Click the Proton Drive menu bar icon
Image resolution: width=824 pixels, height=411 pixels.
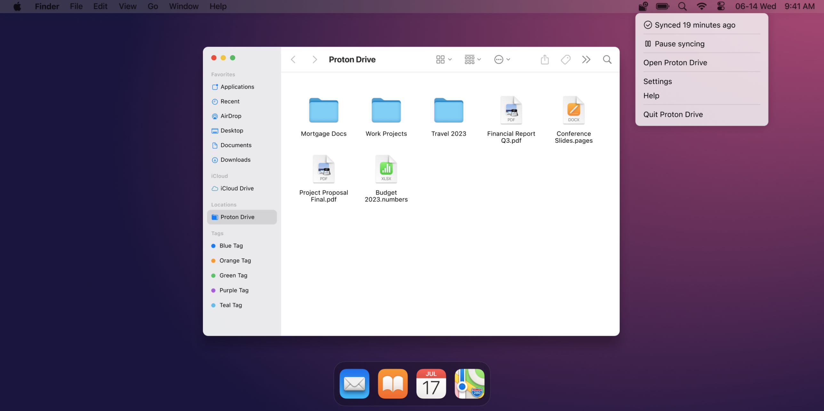pyautogui.click(x=643, y=6)
